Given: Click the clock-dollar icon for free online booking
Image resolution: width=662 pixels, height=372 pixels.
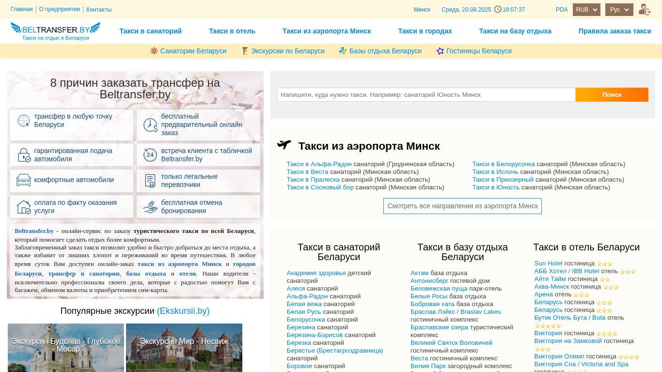Looking at the screenshot, I should point(151,125).
